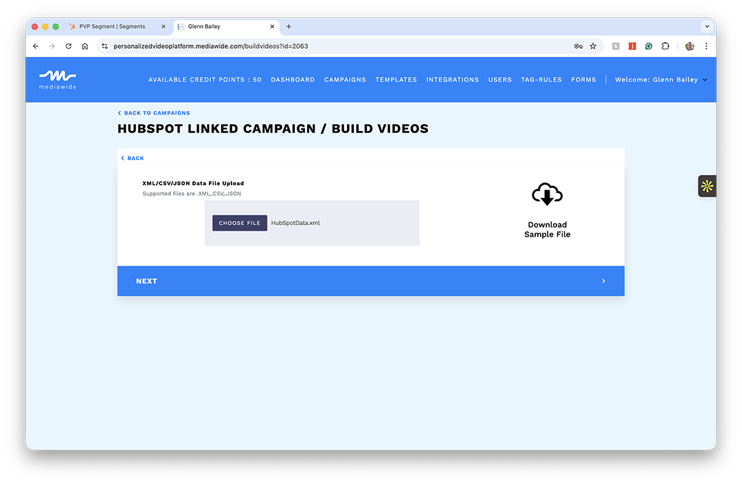The image size is (742, 484).
Task: Open the Chrome three-dot menu
Action: click(x=706, y=46)
